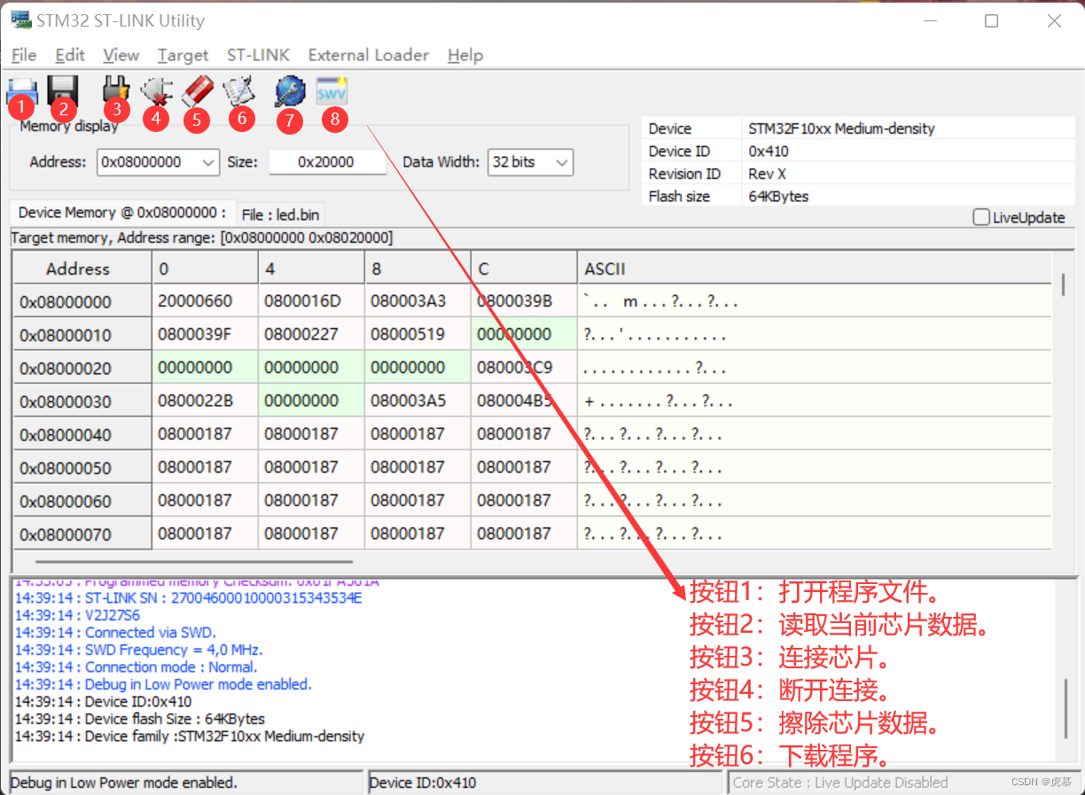Viewport: 1085px width, 795px height.
Task: Toggle the LiveUpdate checkbox
Action: click(x=980, y=217)
